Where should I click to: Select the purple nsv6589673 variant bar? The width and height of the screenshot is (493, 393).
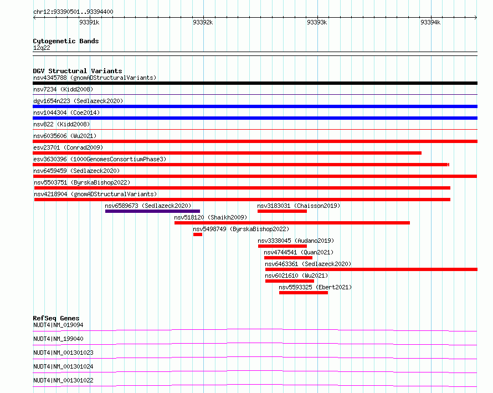[x=152, y=211]
